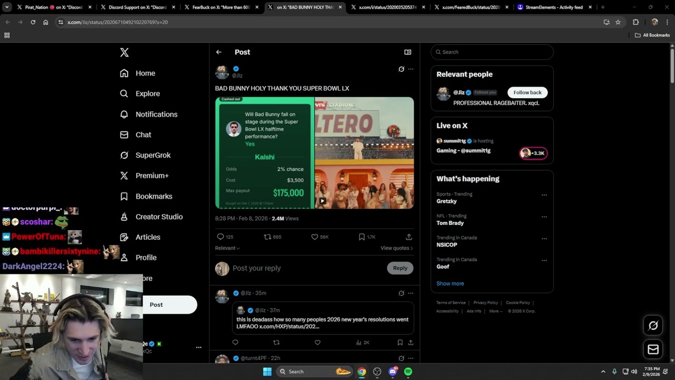Click Show more under What's happening
This screenshot has width=675, height=380.
(x=450, y=283)
